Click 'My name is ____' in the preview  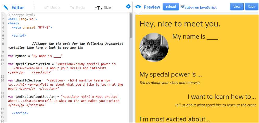[x=195, y=37]
